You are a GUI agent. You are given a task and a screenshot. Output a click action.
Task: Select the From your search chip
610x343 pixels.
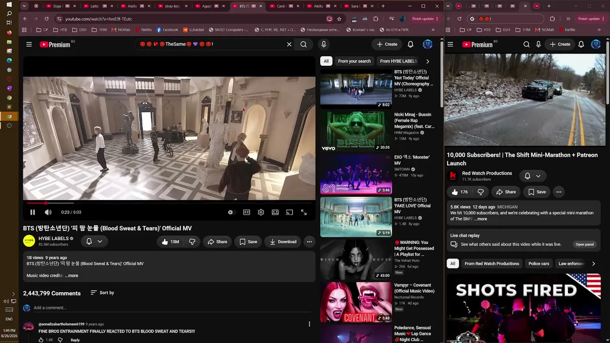click(x=354, y=61)
